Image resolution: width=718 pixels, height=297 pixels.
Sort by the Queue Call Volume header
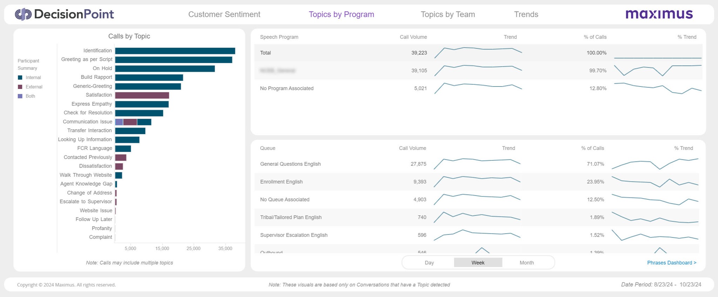[x=412, y=148]
